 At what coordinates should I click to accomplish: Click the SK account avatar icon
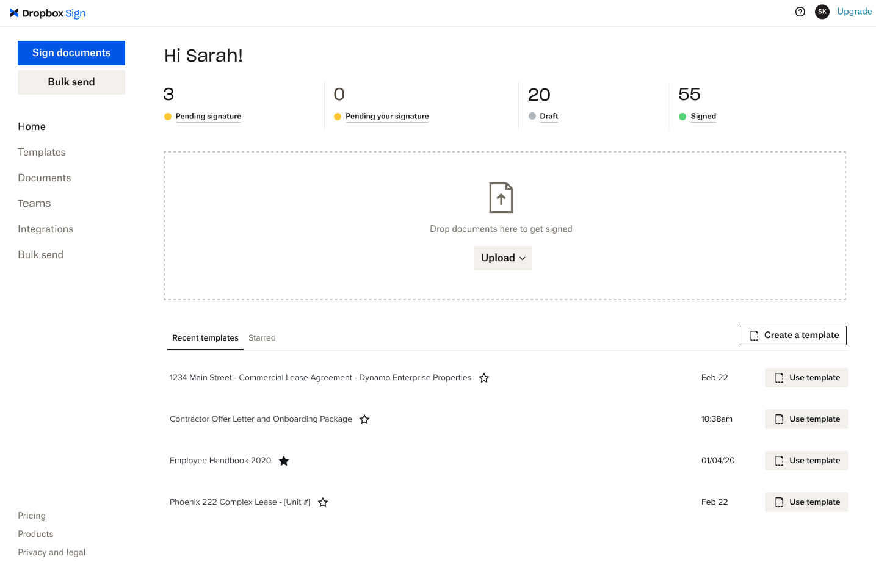click(822, 12)
